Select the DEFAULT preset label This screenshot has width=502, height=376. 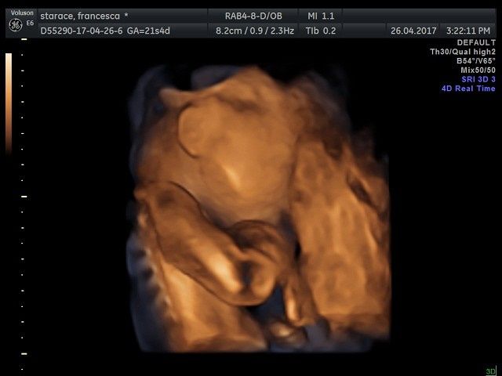coord(476,42)
